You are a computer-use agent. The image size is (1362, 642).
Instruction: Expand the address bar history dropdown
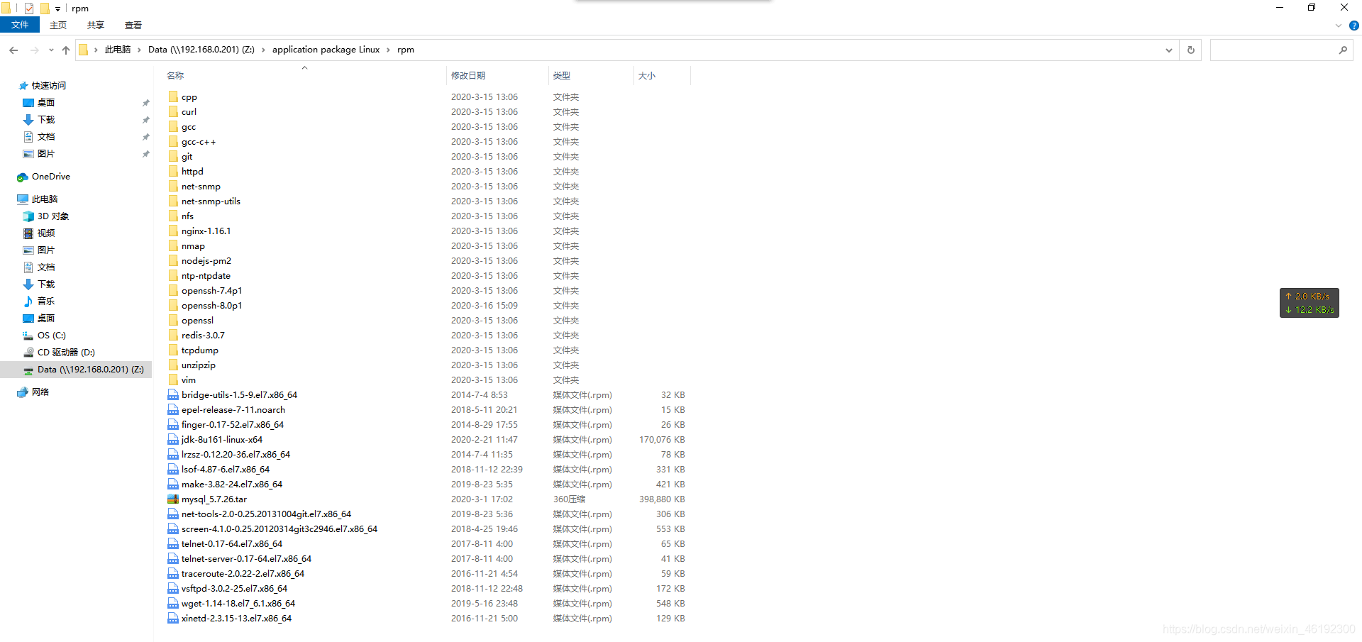click(x=1168, y=50)
